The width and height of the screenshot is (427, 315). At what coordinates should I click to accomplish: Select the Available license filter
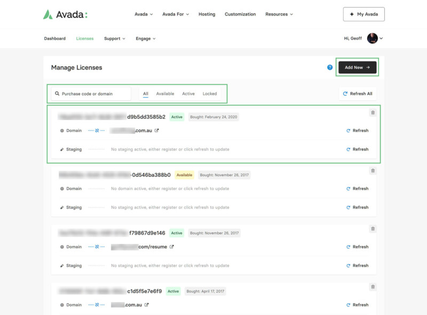coord(165,93)
